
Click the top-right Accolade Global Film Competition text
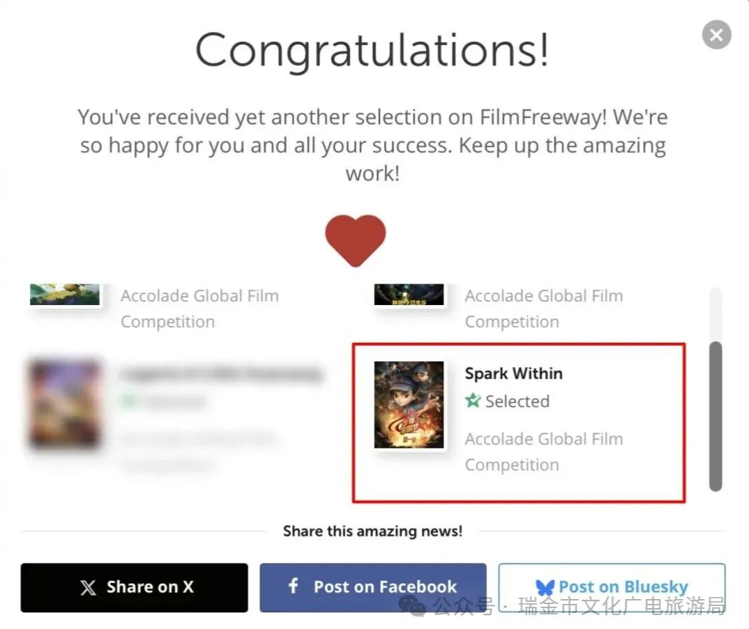(x=544, y=309)
